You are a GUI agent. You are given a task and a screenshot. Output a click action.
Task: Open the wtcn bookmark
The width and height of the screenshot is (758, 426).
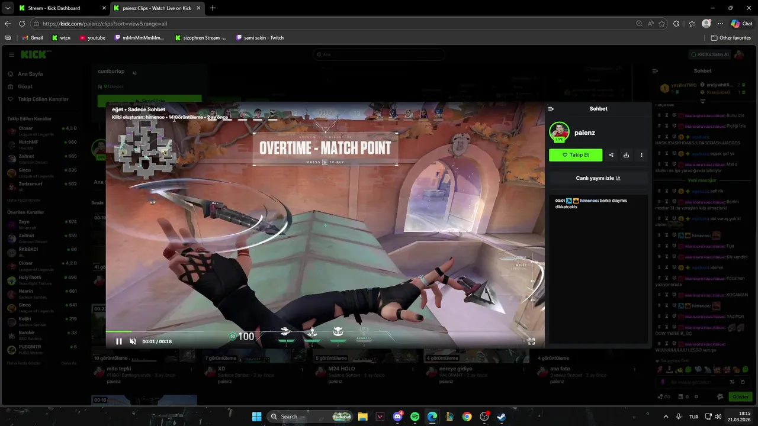click(x=61, y=38)
